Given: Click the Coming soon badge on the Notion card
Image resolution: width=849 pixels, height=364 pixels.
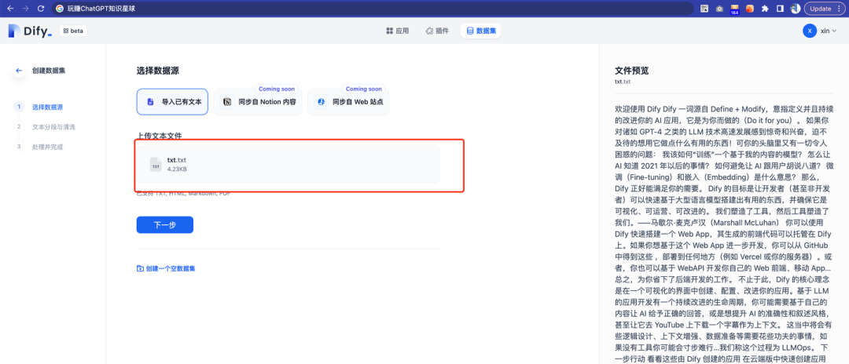Looking at the screenshot, I should (277, 89).
